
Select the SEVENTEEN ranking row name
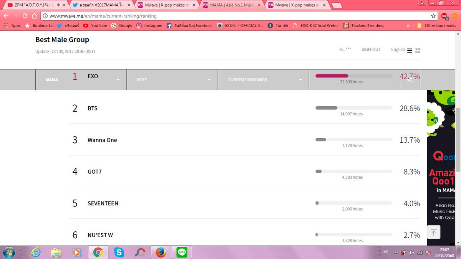(103, 203)
